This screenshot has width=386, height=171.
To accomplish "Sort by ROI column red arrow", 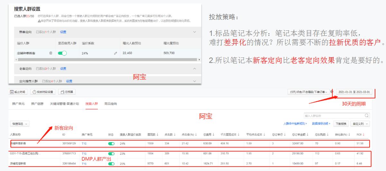I will [364, 134].
